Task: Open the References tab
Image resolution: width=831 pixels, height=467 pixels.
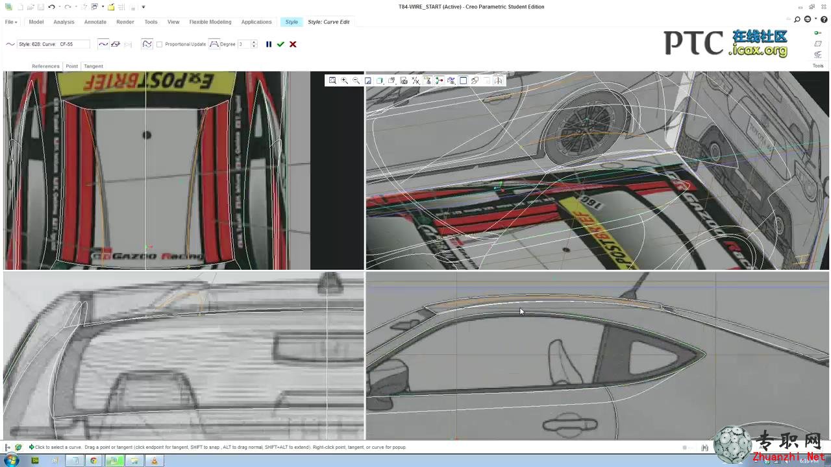Action: coord(45,66)
